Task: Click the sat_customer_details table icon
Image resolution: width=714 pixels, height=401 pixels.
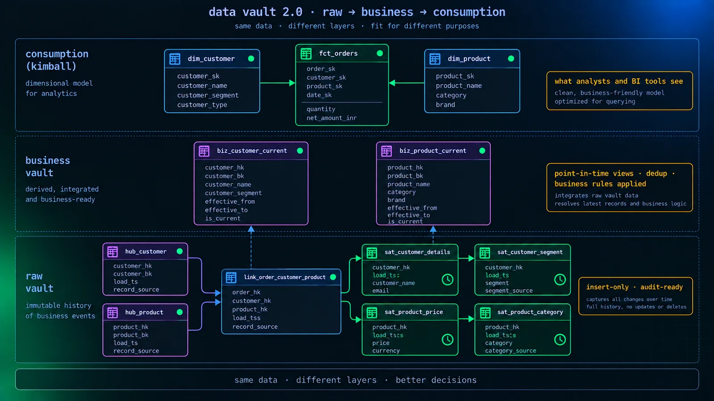Action: click(372, 253)
